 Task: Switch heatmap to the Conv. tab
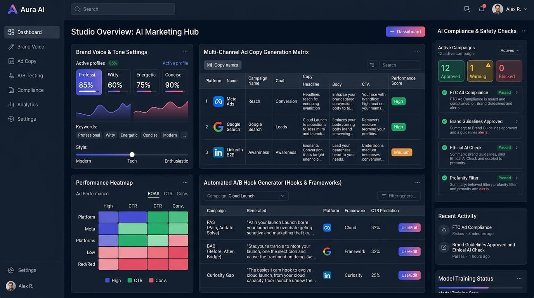coord(182,194)
